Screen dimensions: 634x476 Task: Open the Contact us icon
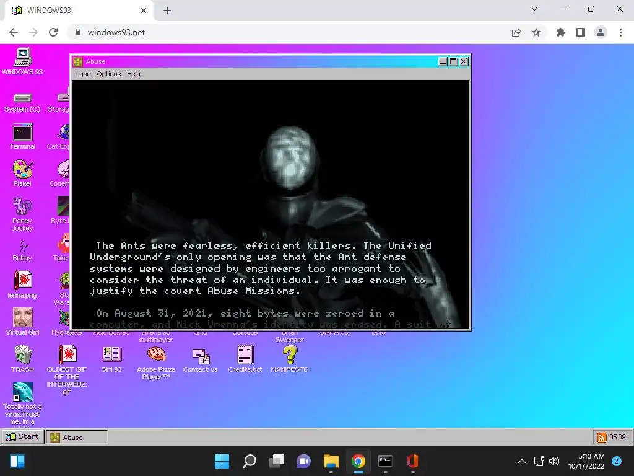[201, 359]
